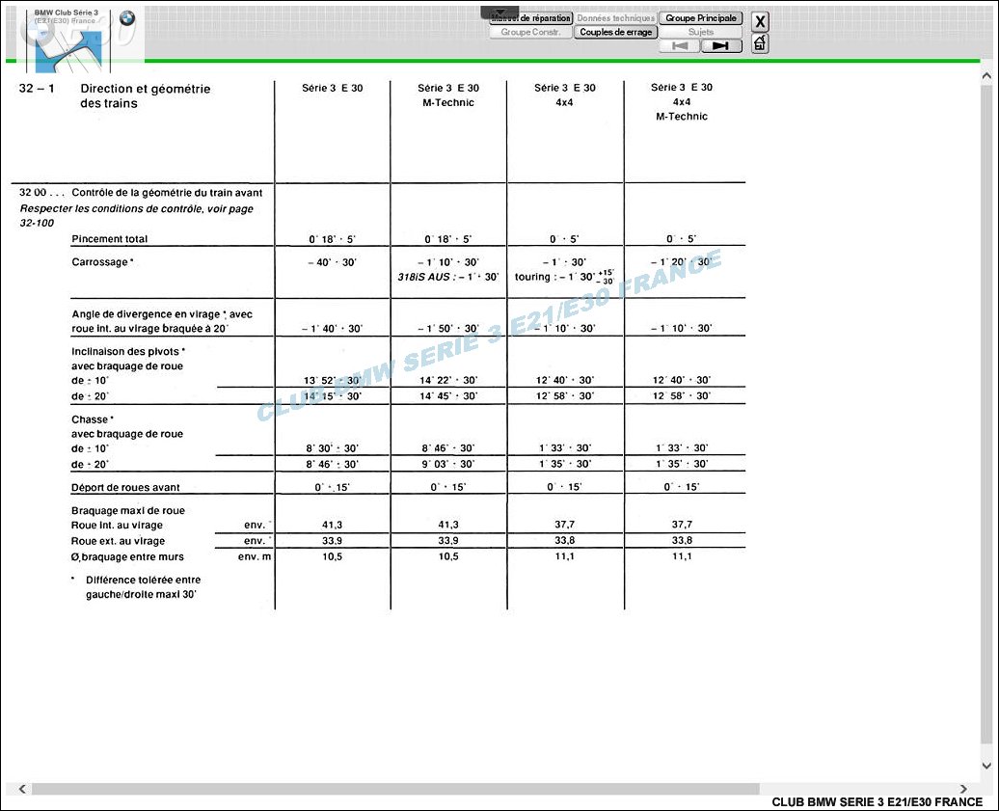Select the row label "Inclinaison des pivots"
The image size is (999, 811).
[128, 351]
